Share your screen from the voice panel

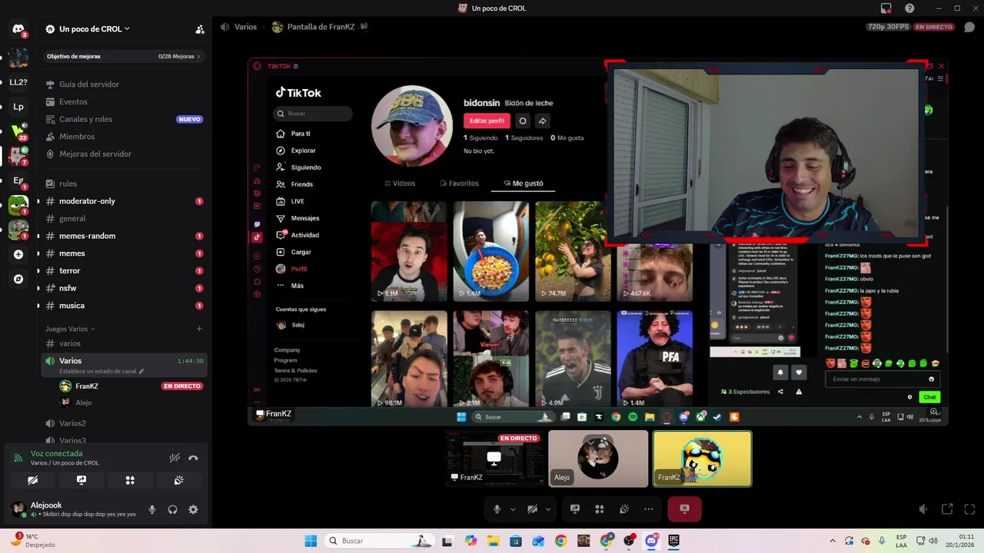coord(81,480)
